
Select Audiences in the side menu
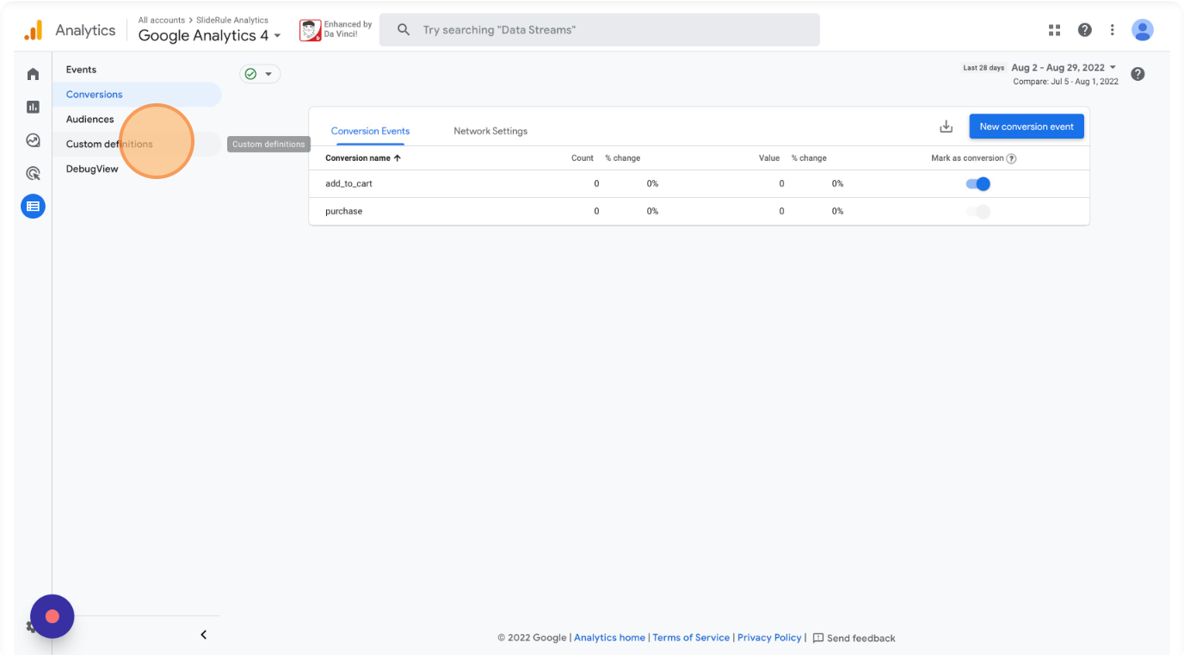click(90, 120)
